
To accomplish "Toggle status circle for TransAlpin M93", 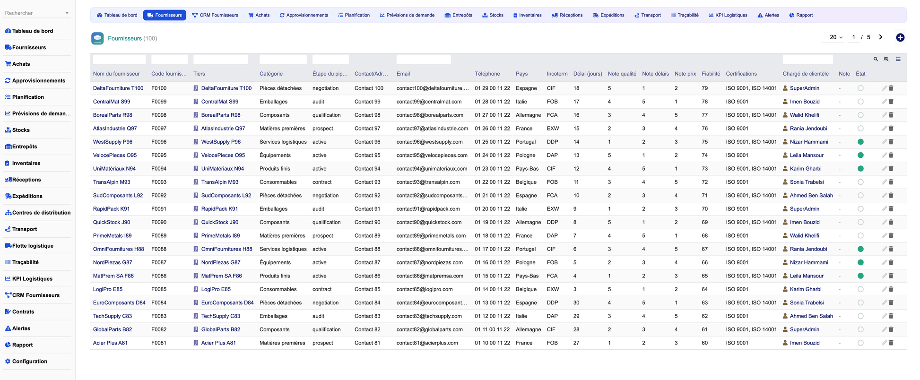I will coord(860,182).
